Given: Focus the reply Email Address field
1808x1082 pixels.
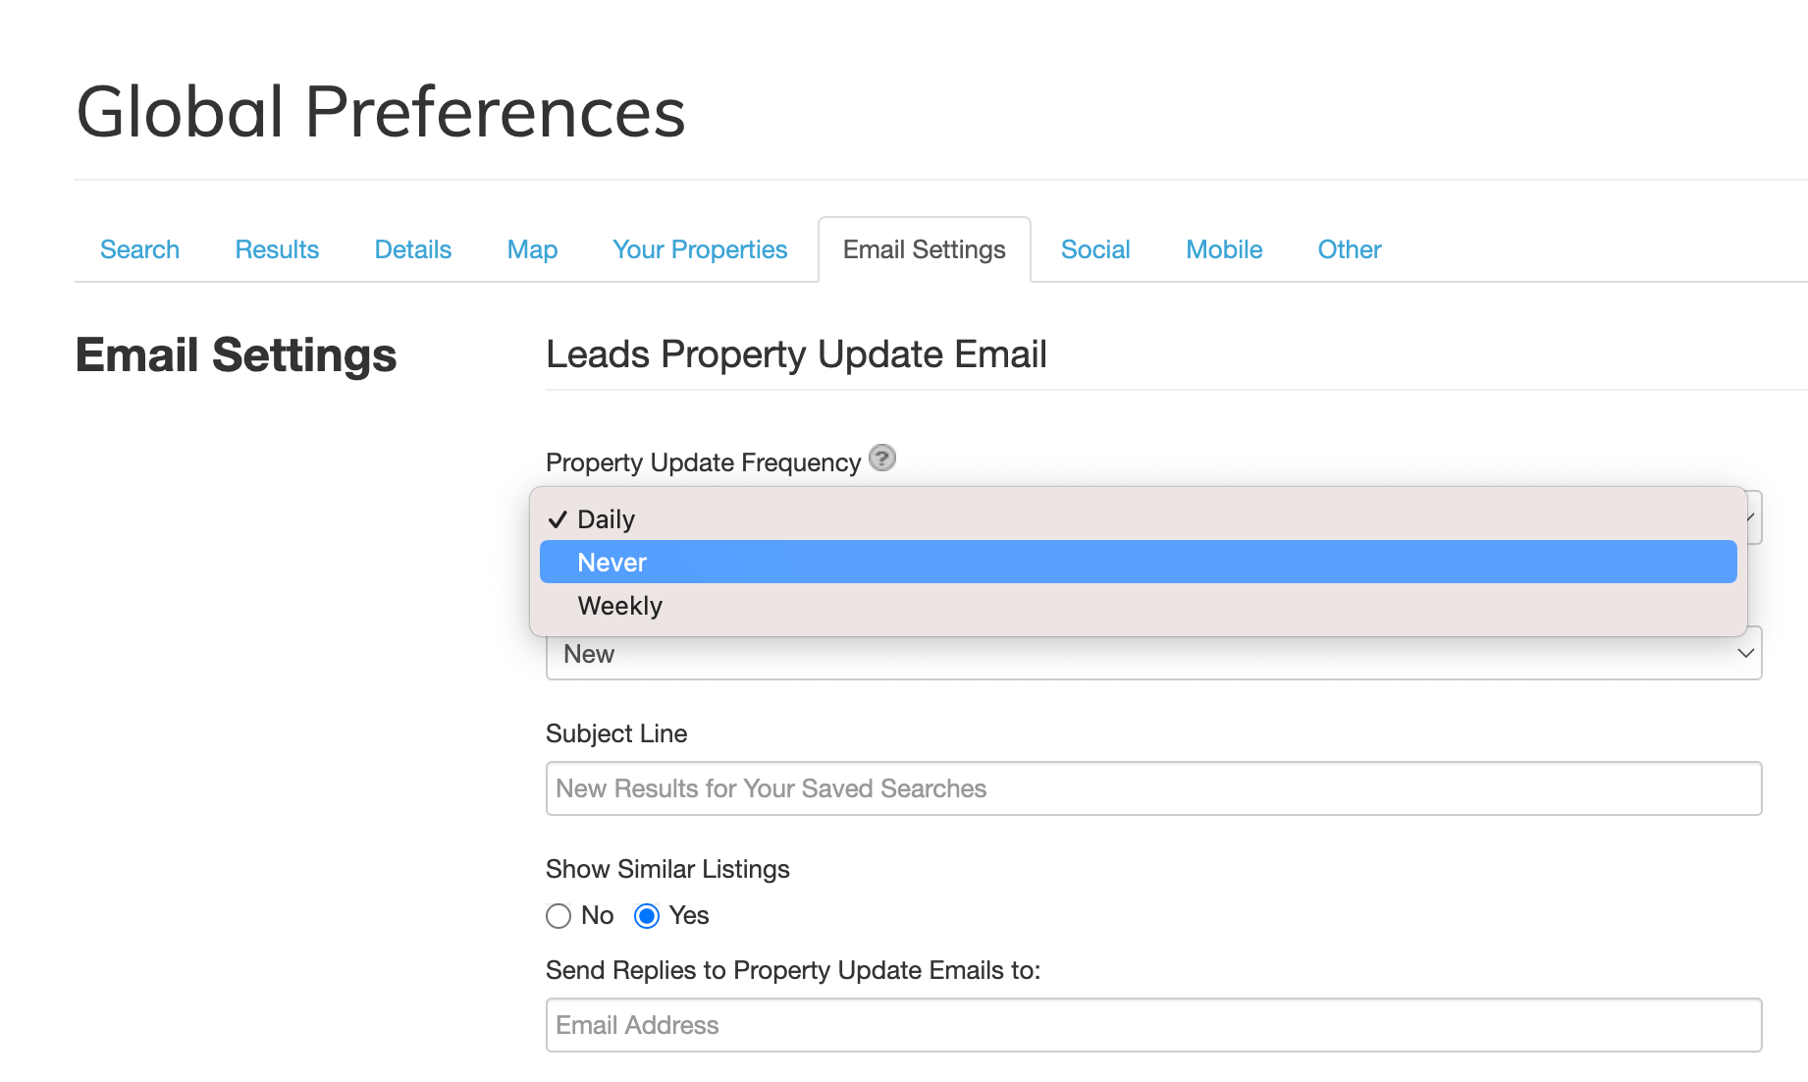Looking at the screenshot, I should click(x=1153, y=1025).
